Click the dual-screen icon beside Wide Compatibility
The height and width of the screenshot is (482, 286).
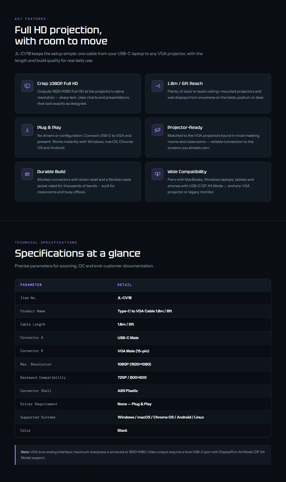[158, 174]
